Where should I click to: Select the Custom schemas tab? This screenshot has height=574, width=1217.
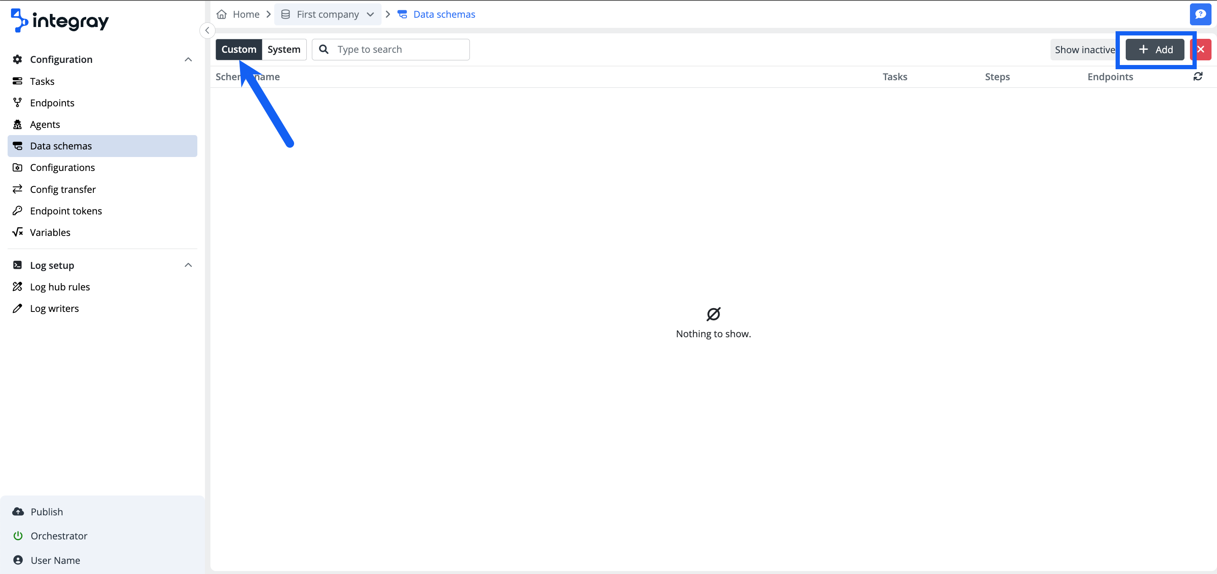coord(239,49)
